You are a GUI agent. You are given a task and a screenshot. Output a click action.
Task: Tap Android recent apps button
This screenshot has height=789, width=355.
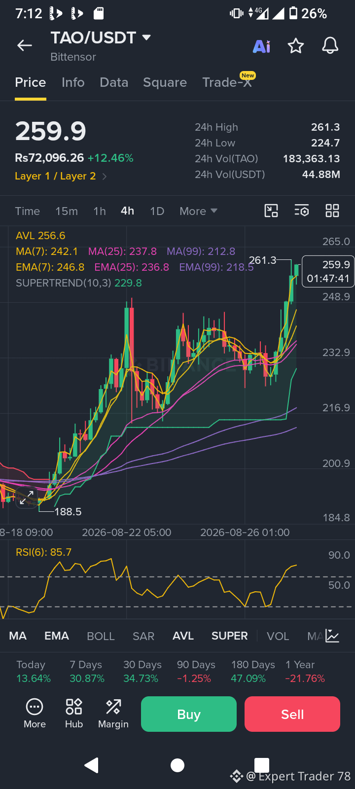[262, 765]
